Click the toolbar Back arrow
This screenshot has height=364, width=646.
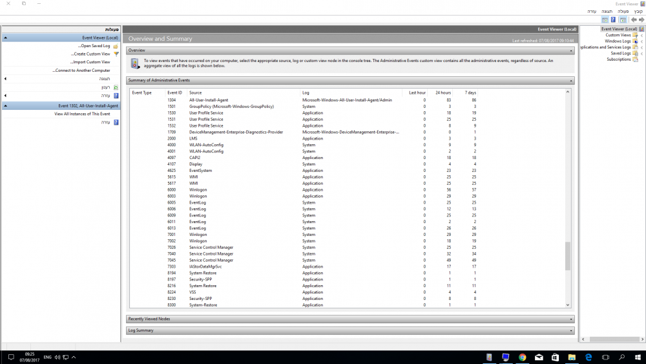click(641, 20)
